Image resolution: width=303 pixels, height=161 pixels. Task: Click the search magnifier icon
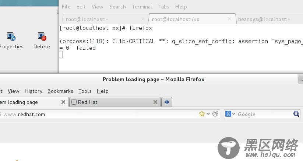[296, 114]
